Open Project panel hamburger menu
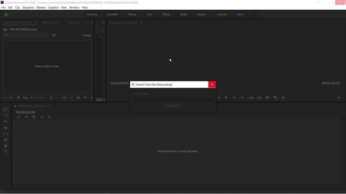This screenshot has height=194, width=346. (36, 23)
